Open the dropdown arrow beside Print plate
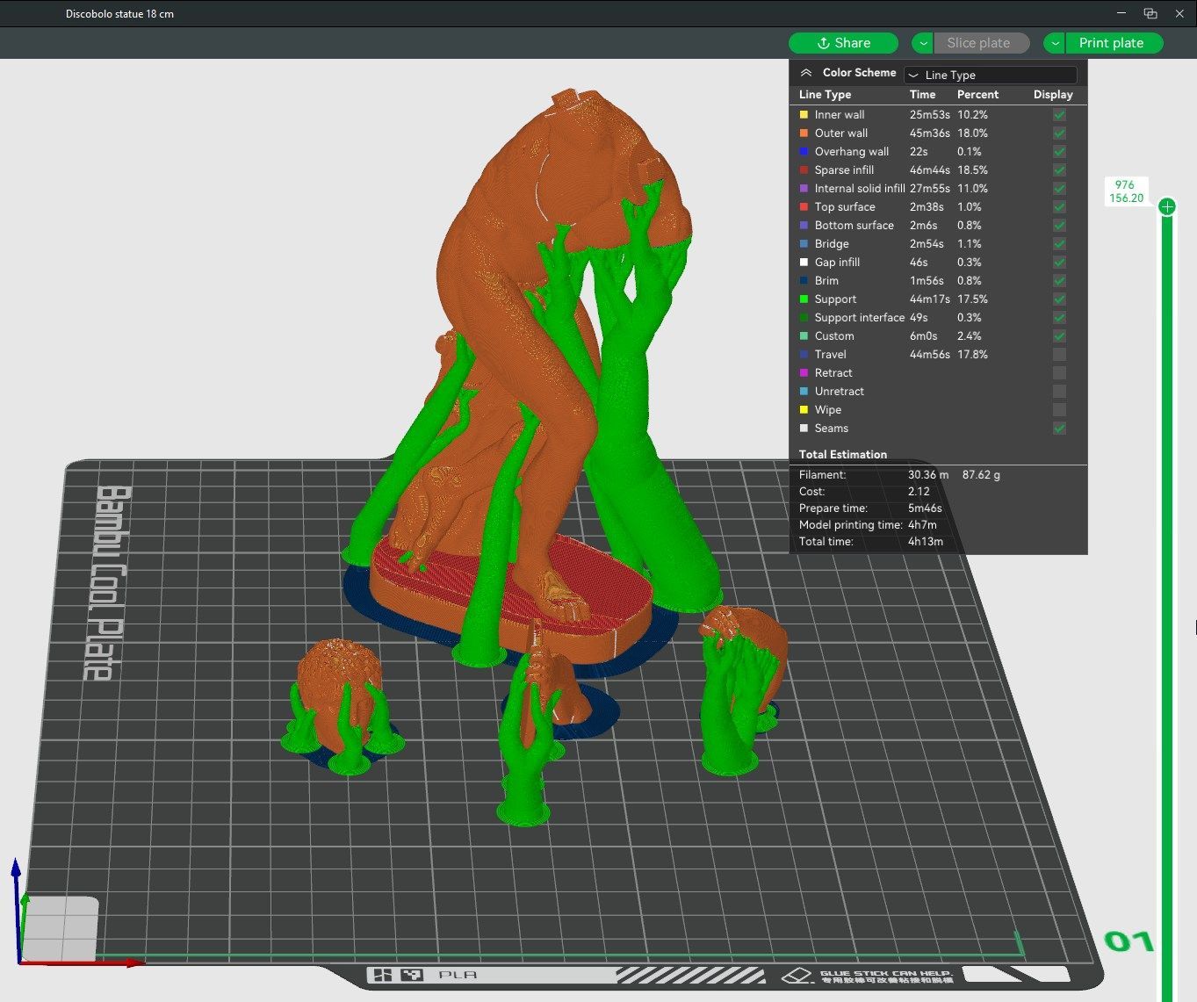 pos(1054,43)
